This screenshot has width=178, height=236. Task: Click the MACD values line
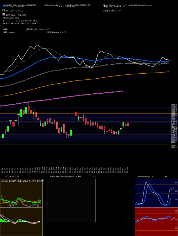[21, 24]
